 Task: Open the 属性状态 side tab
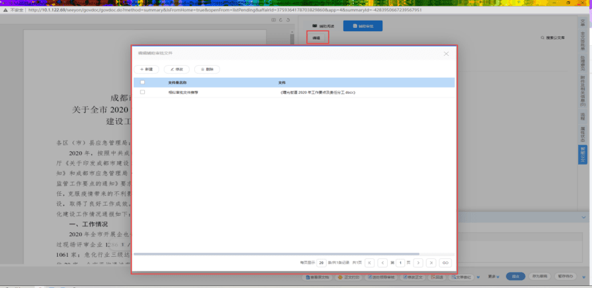pyautogui.click(x=583, y=135)
